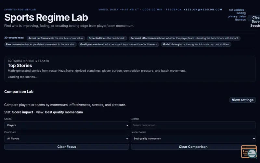Screen dimensions: 260x163
Task: Open the Scope dropdown set to Players
Action: click(x=67, y=125)
